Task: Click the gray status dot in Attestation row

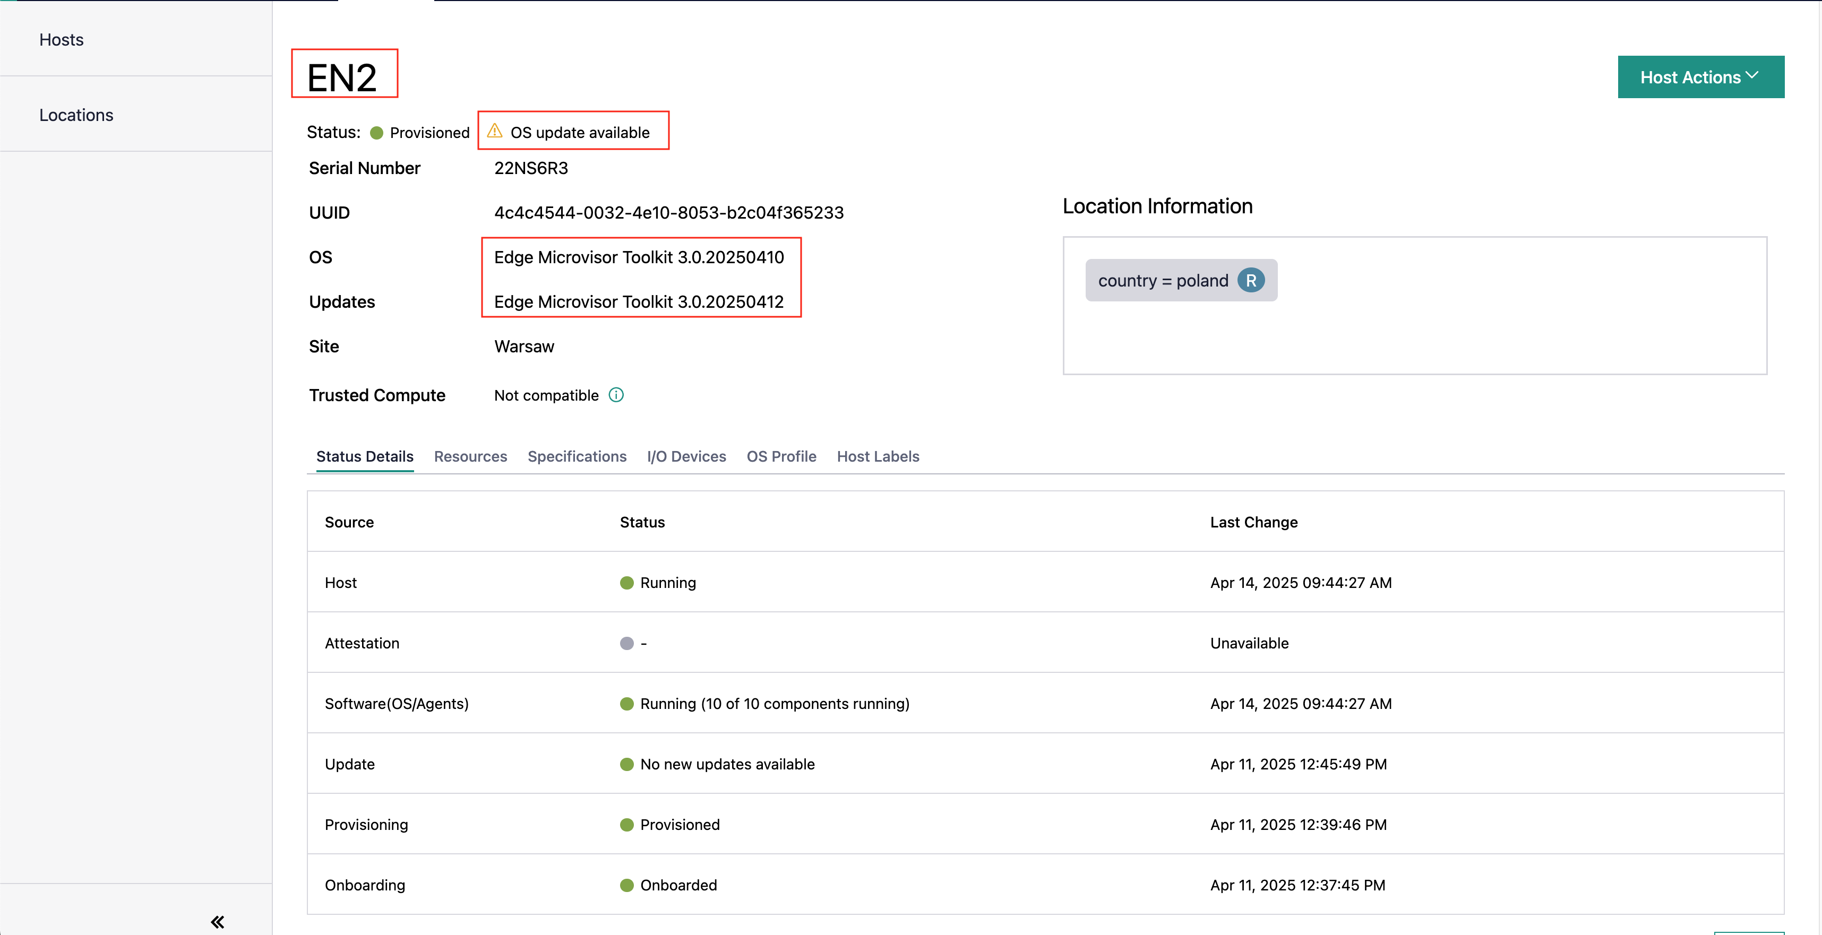Action: (x=626, y=643)
